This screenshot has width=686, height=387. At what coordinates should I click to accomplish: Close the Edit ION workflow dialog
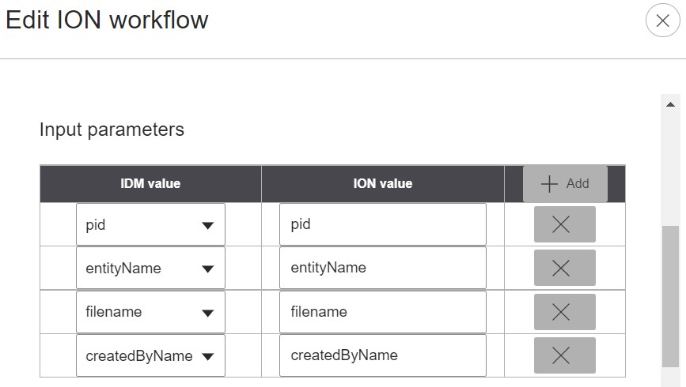[x=662, y=21]
